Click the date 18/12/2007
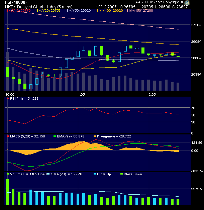The height and width of the screenshot is (210, 204). (106, 7)
